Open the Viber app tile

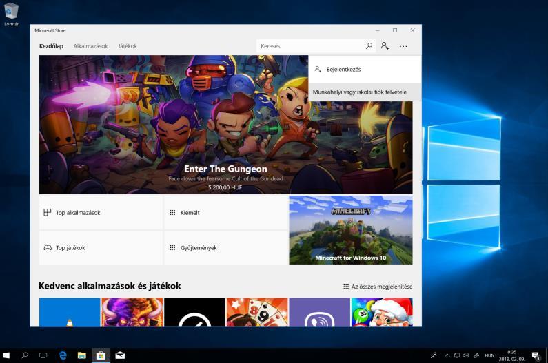[319, 312]
